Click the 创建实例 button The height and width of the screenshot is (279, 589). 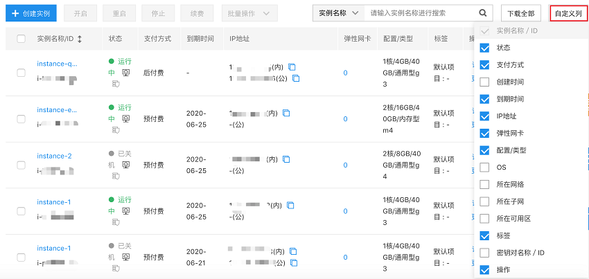(30, 13)
